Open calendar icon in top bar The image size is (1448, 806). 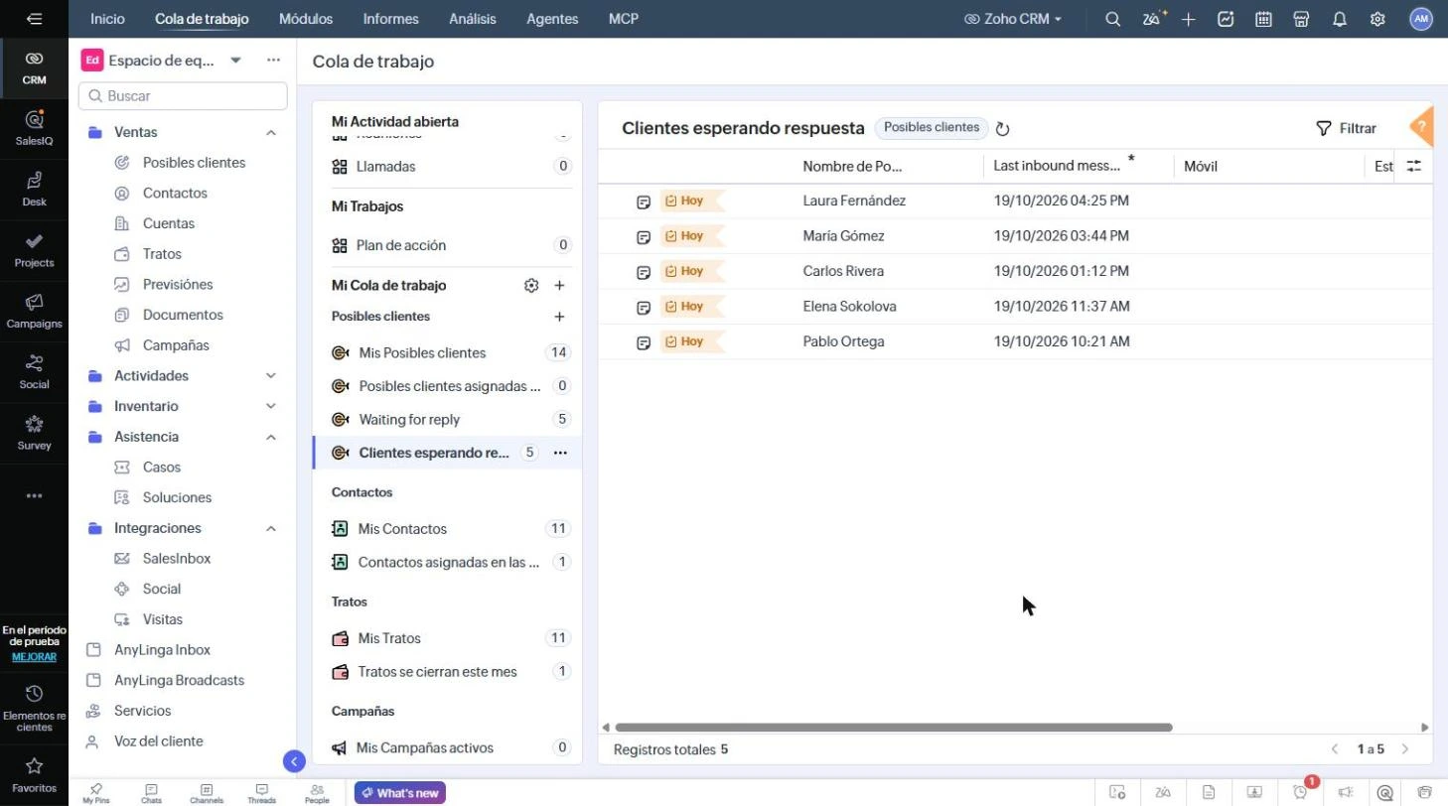[x=1263, y=19]
